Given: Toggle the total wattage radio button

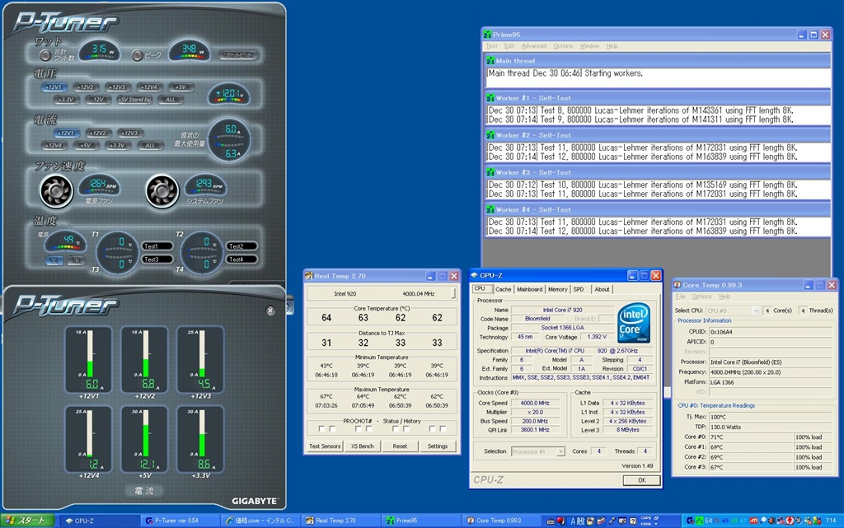Looking at the screenshot, I should coord(46,56).
